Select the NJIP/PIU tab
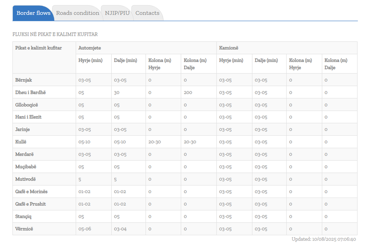 point(117,13)
